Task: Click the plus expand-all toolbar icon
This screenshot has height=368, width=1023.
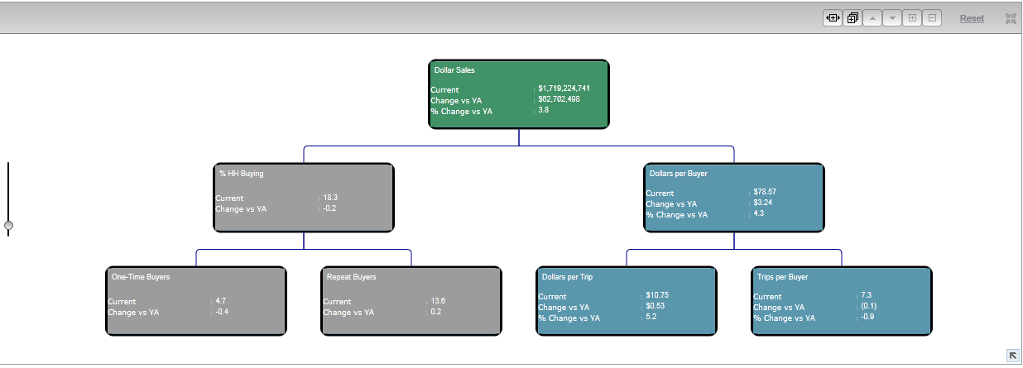Action: point(912,18)
